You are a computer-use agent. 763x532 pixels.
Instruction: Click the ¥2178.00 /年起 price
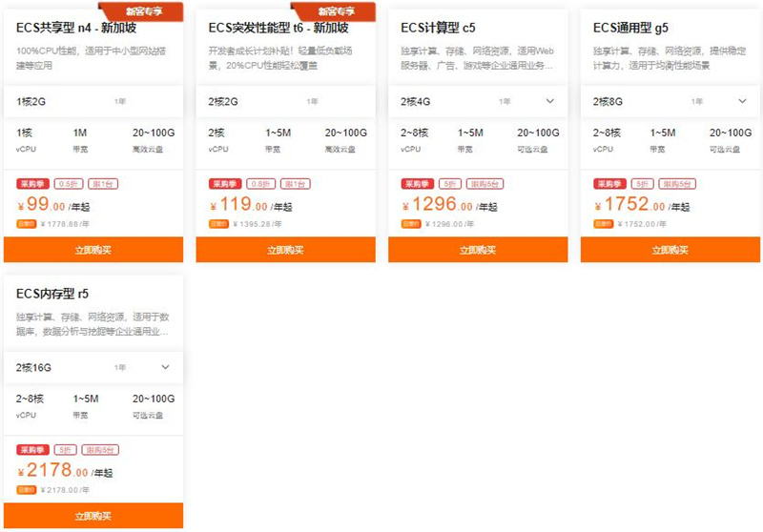tap(65, 470)
